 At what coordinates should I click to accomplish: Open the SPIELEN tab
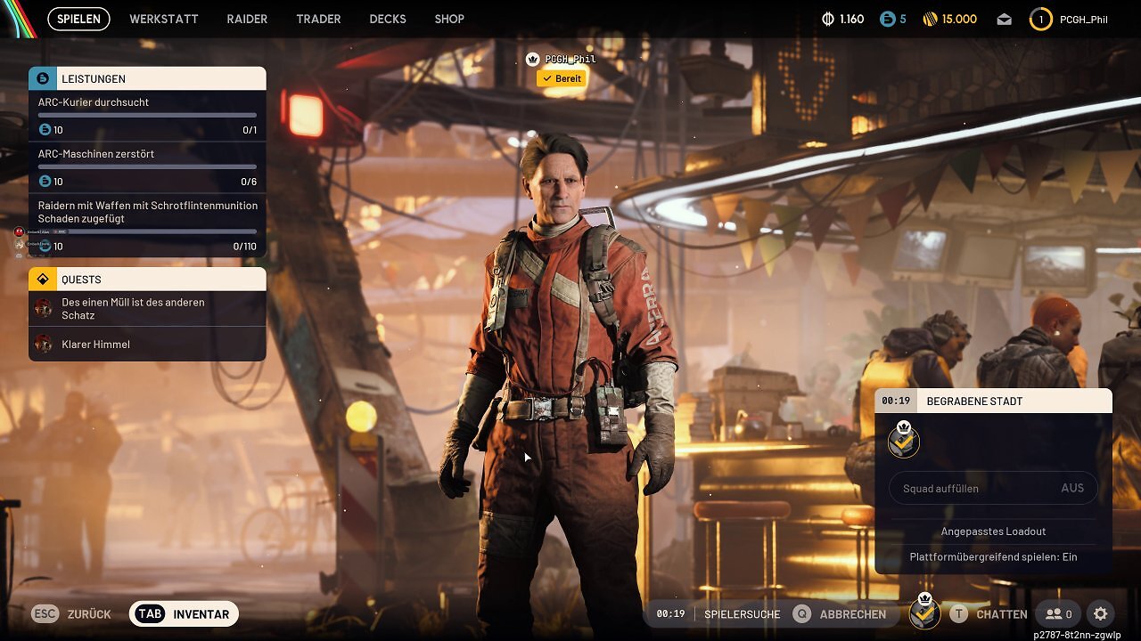tap(78, 19)
